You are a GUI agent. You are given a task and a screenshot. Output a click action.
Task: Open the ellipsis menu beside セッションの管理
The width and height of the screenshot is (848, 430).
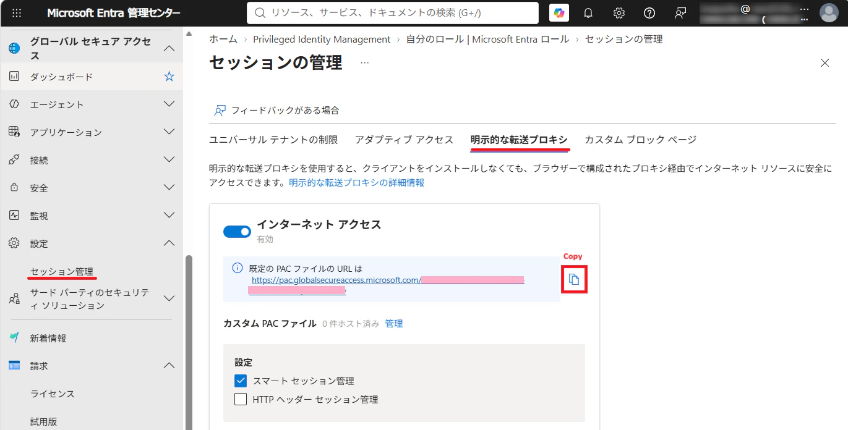point(365,62)
